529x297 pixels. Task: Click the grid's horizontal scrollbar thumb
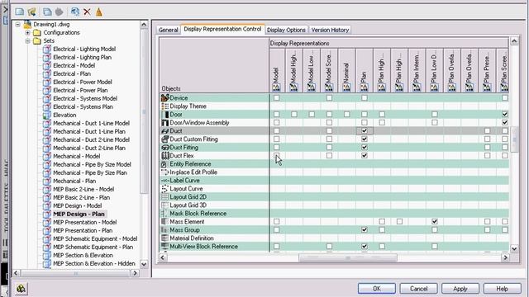coord(348,257)
